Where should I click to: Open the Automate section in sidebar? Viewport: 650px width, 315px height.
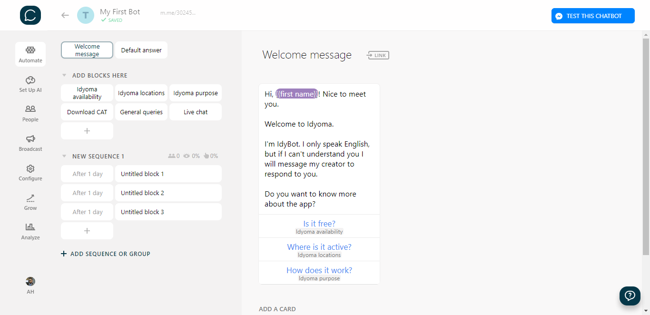coord(30,54)
